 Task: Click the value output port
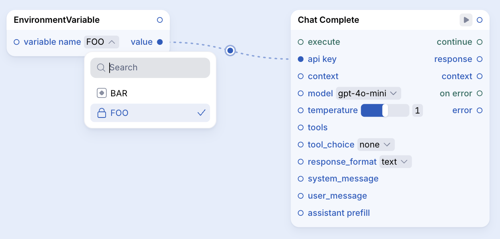click(x=160, y=42)
